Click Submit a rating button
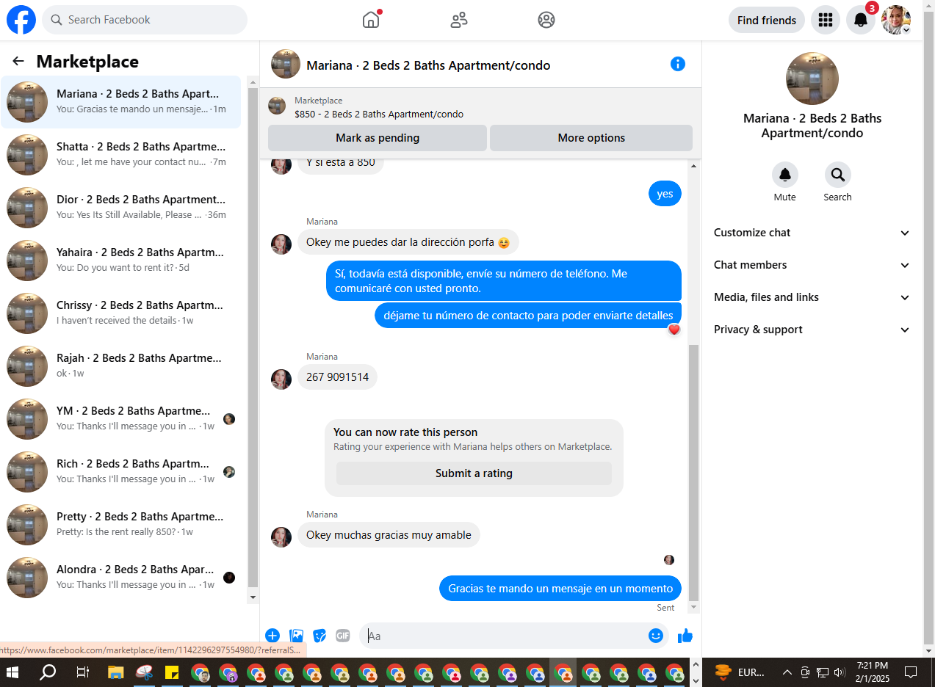 click(474, 473)
